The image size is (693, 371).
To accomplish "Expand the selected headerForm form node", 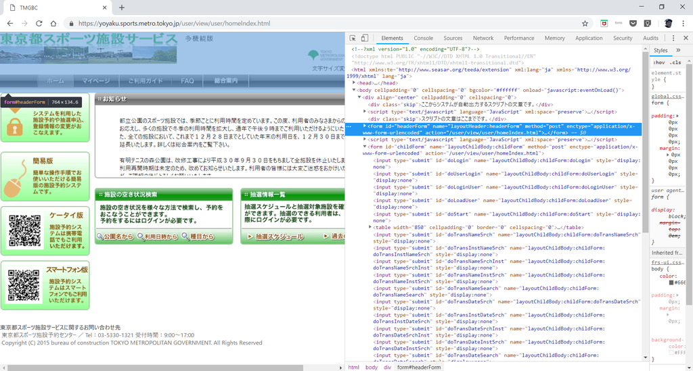I will click(x=365, y=126).
